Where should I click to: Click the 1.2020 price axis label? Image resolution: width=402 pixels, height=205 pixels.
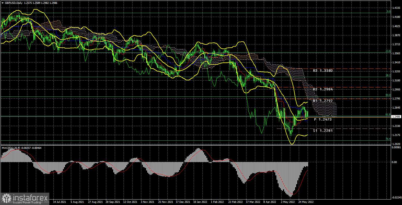[x=397, y=144]
